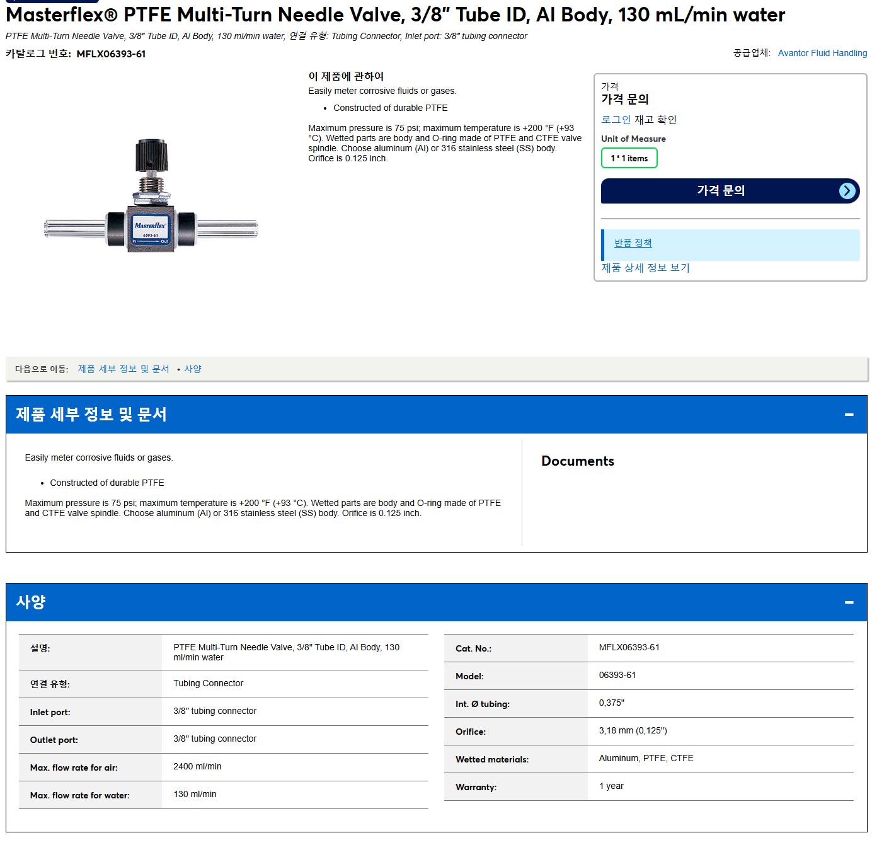Click the product title heading
The image size is (872, 845).
tap(395, 14)
